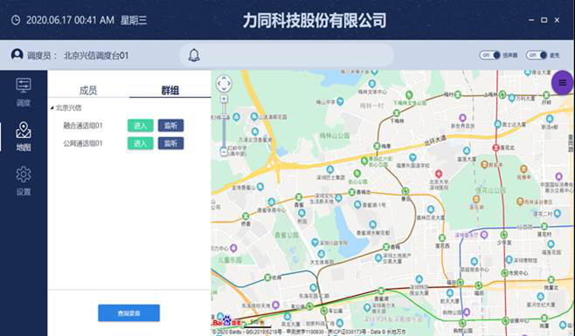Click 监听 for 公网通话组01
This screenshot has height=336, width=575.
[x=171, y=143]
